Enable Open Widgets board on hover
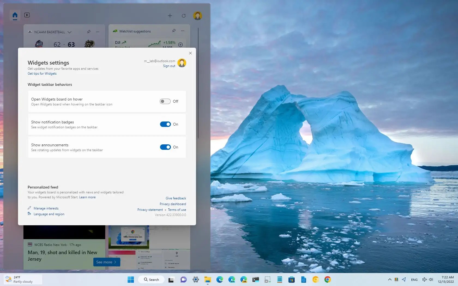458x286 pixels. click(x=165, y=101)
